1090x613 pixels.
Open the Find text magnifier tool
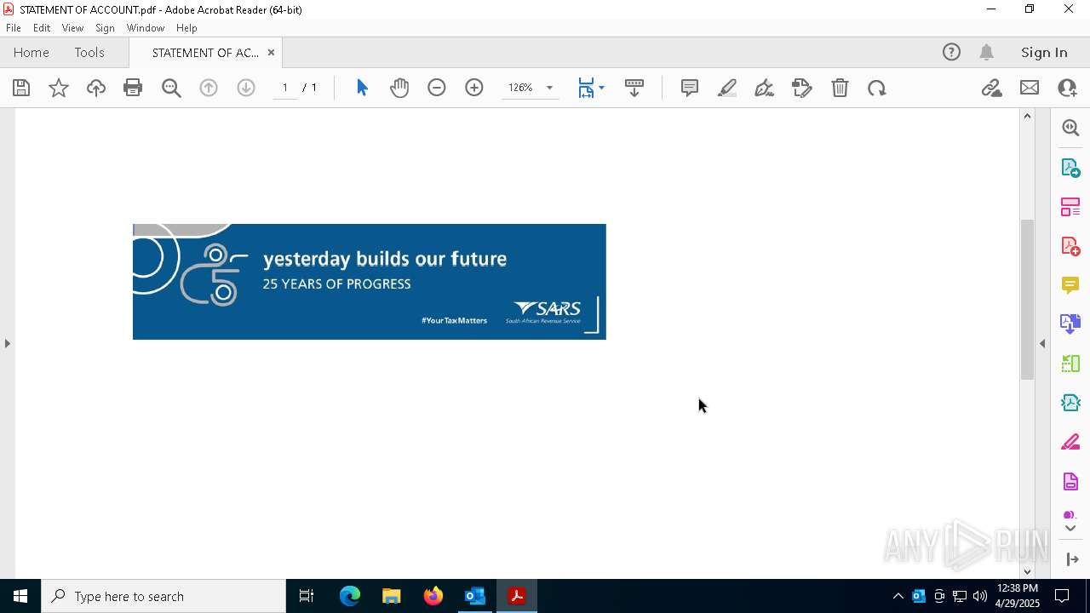tap(171, 88)
